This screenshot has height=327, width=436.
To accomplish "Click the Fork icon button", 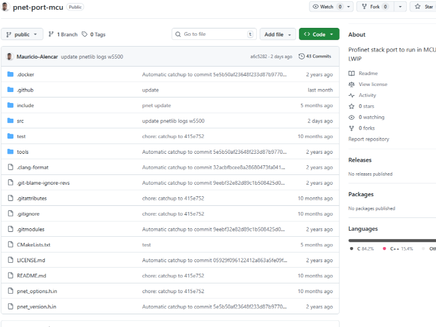I will click(x=364, y=7).
